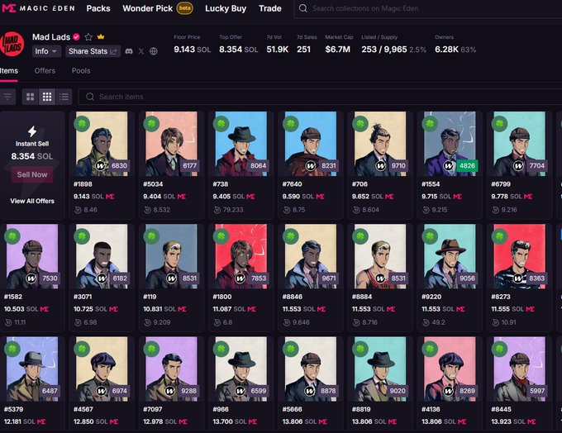The image size is (562, 433).
Task: Switch to small grid view
Action: 47,97
